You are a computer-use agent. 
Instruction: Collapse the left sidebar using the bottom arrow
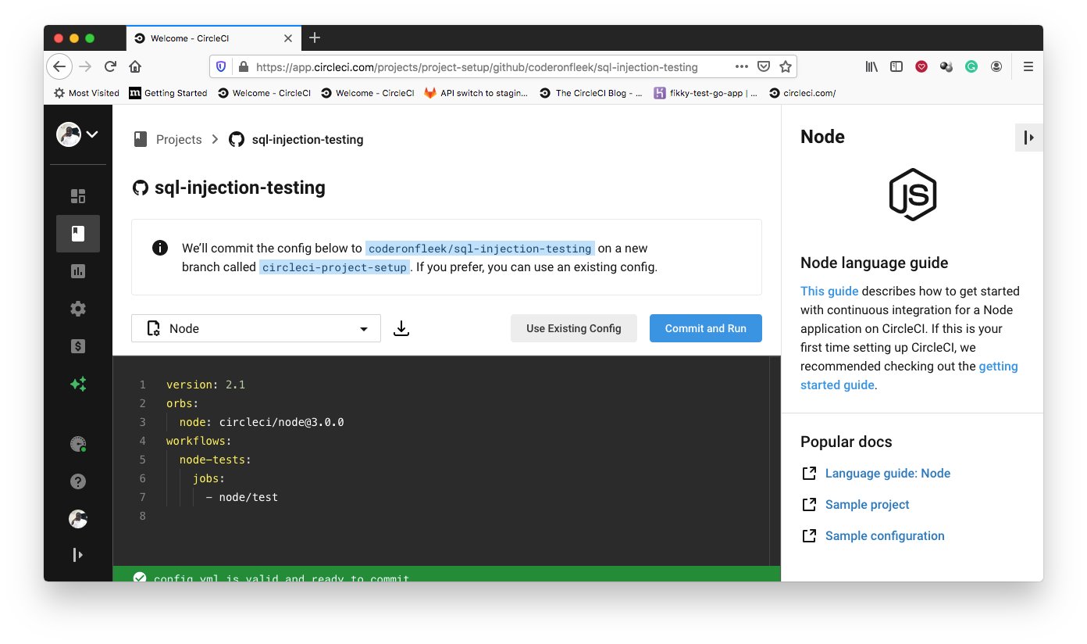point(78,554)
